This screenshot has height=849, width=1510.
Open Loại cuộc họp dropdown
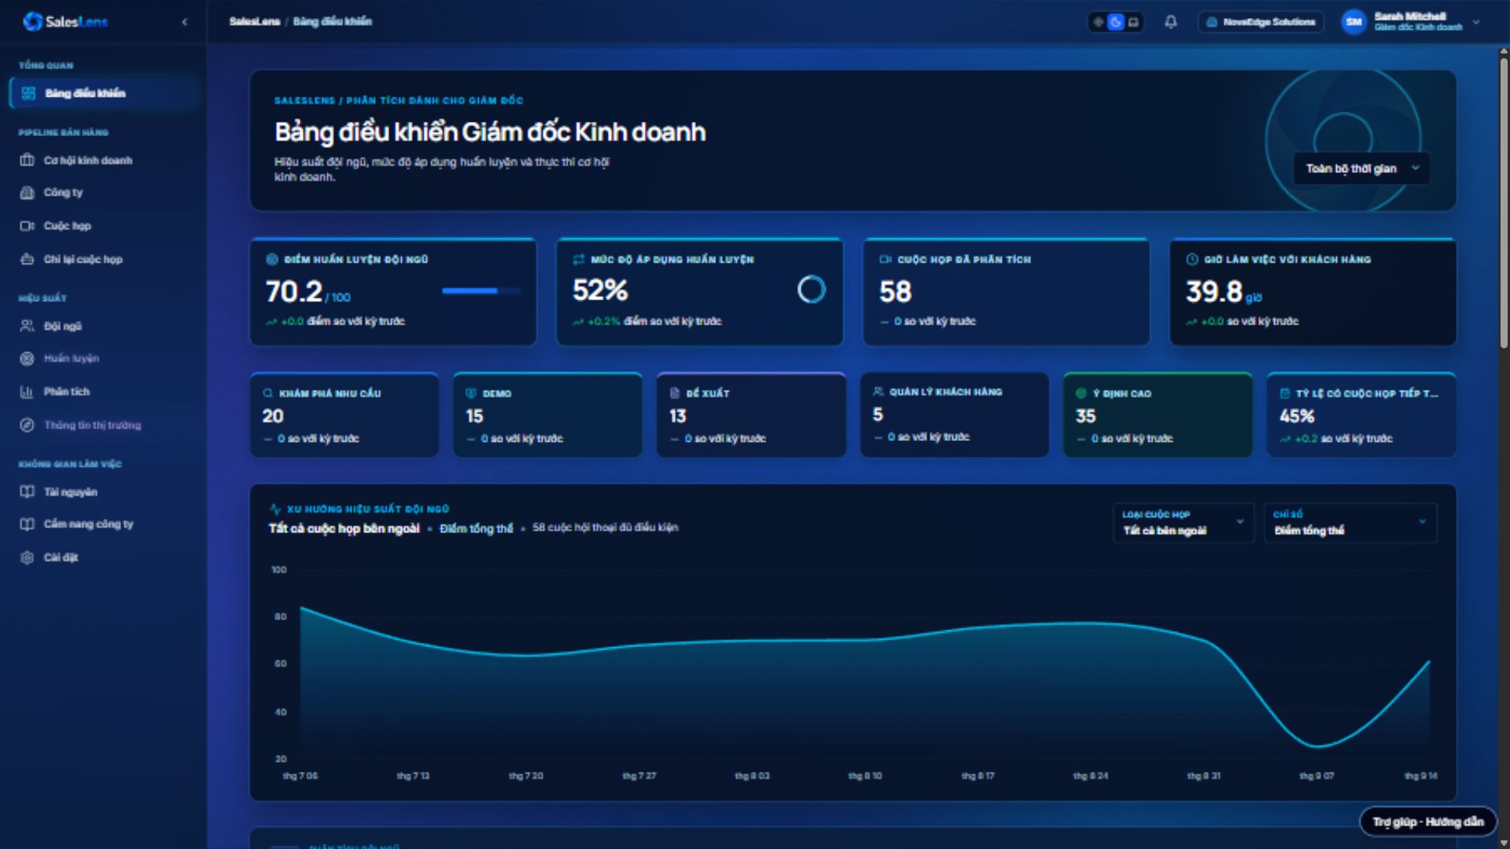(x=1184, y=523)
